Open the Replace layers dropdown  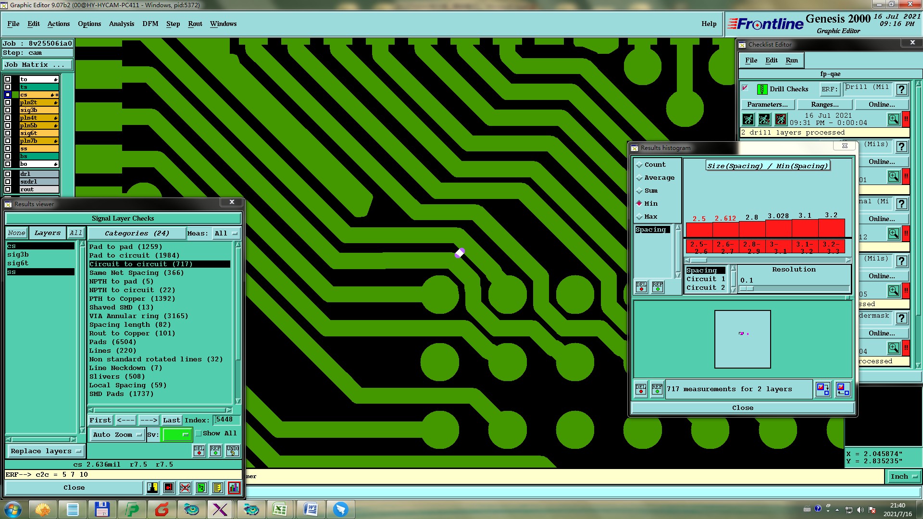click(x=46, y=451)
